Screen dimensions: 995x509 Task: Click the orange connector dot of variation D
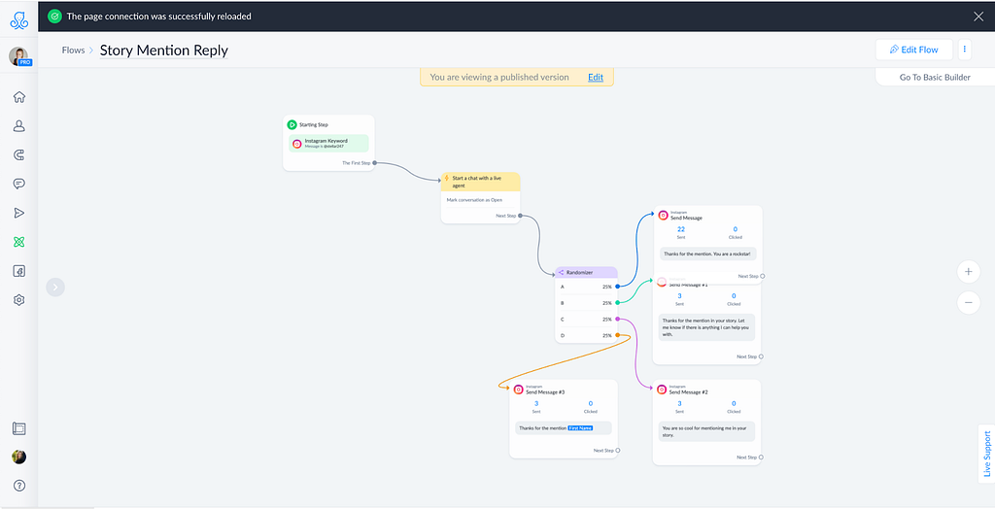coord(617,336)
